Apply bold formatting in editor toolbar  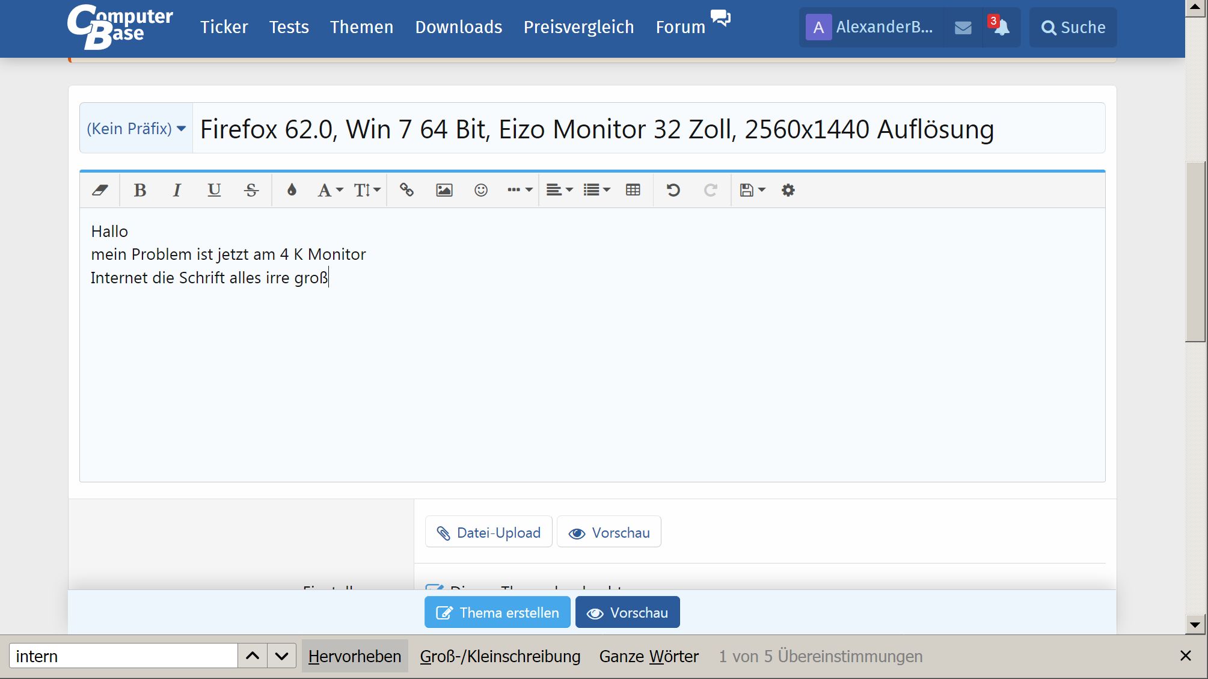coord(140,191)
